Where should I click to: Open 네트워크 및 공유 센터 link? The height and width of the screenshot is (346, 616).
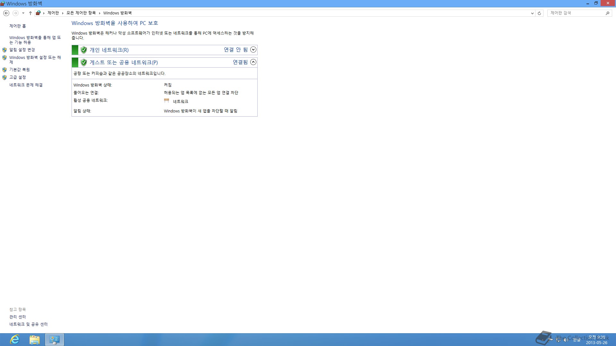pos(29,324)
